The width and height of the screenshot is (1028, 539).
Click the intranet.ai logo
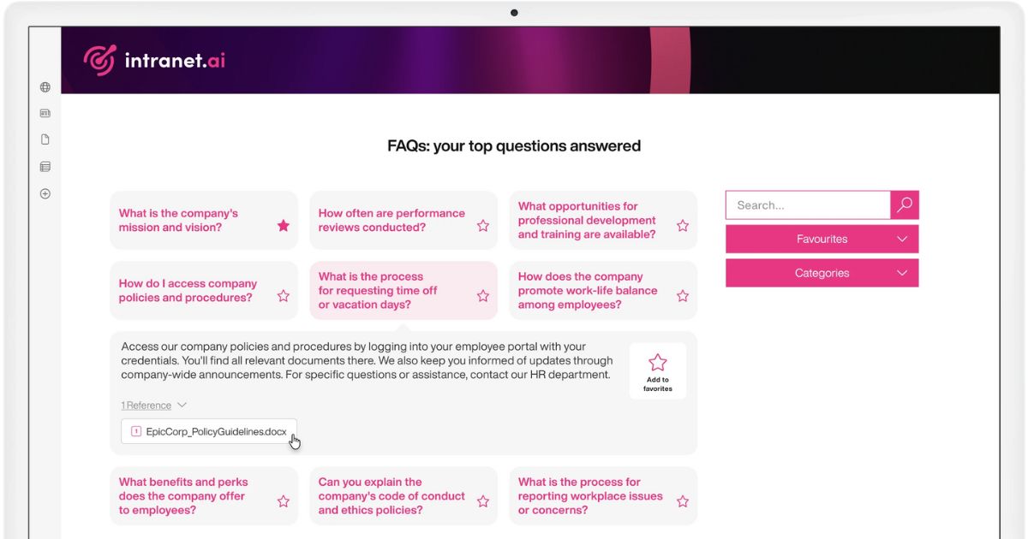(155, 60)
